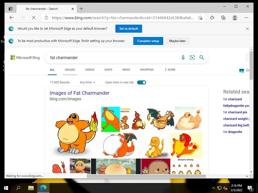Open the red-haired Charmander on yellow thumbnail

pyautogui.click(x=186, y=145)
